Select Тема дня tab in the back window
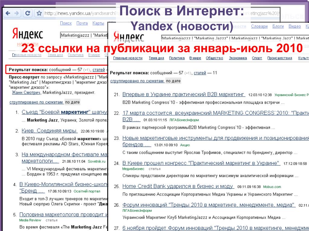Screen dimensions: 309x231 (55, 55)
